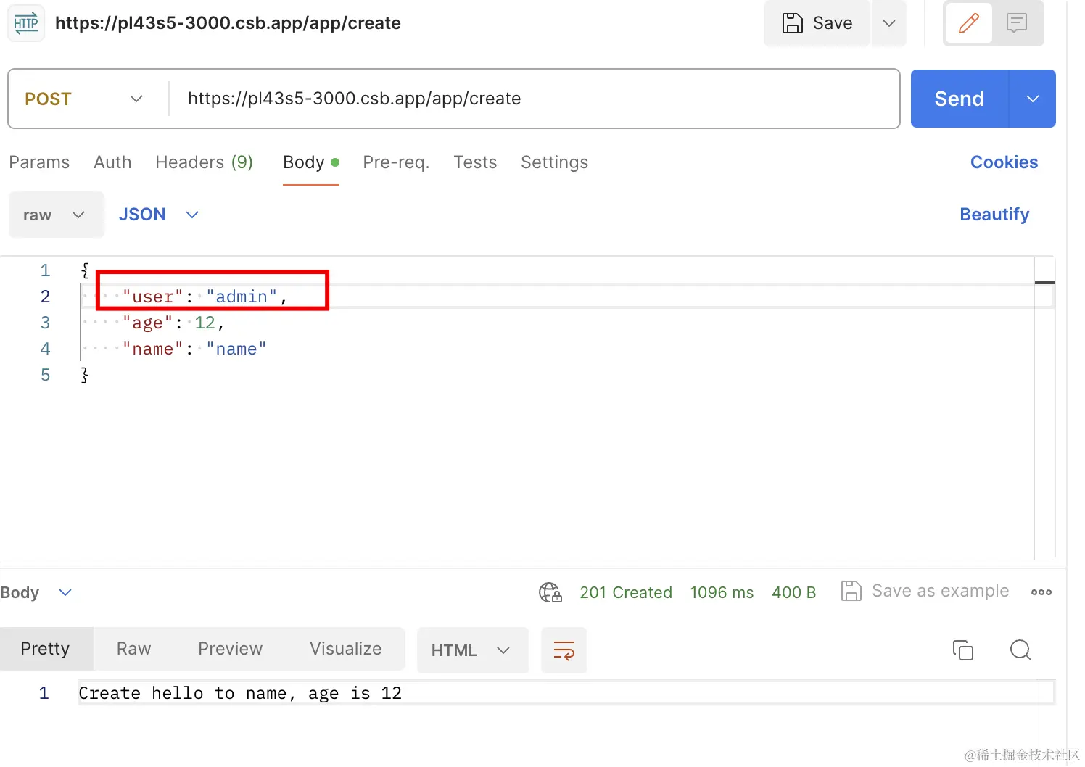Click the request editor minimap scrollbar

tap(1044, 407)
